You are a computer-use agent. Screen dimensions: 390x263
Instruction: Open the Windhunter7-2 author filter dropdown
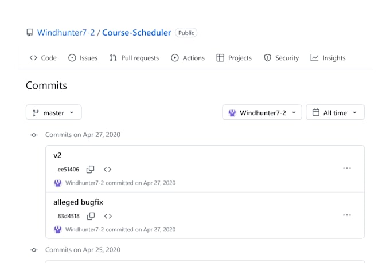[x=262, y=113]
